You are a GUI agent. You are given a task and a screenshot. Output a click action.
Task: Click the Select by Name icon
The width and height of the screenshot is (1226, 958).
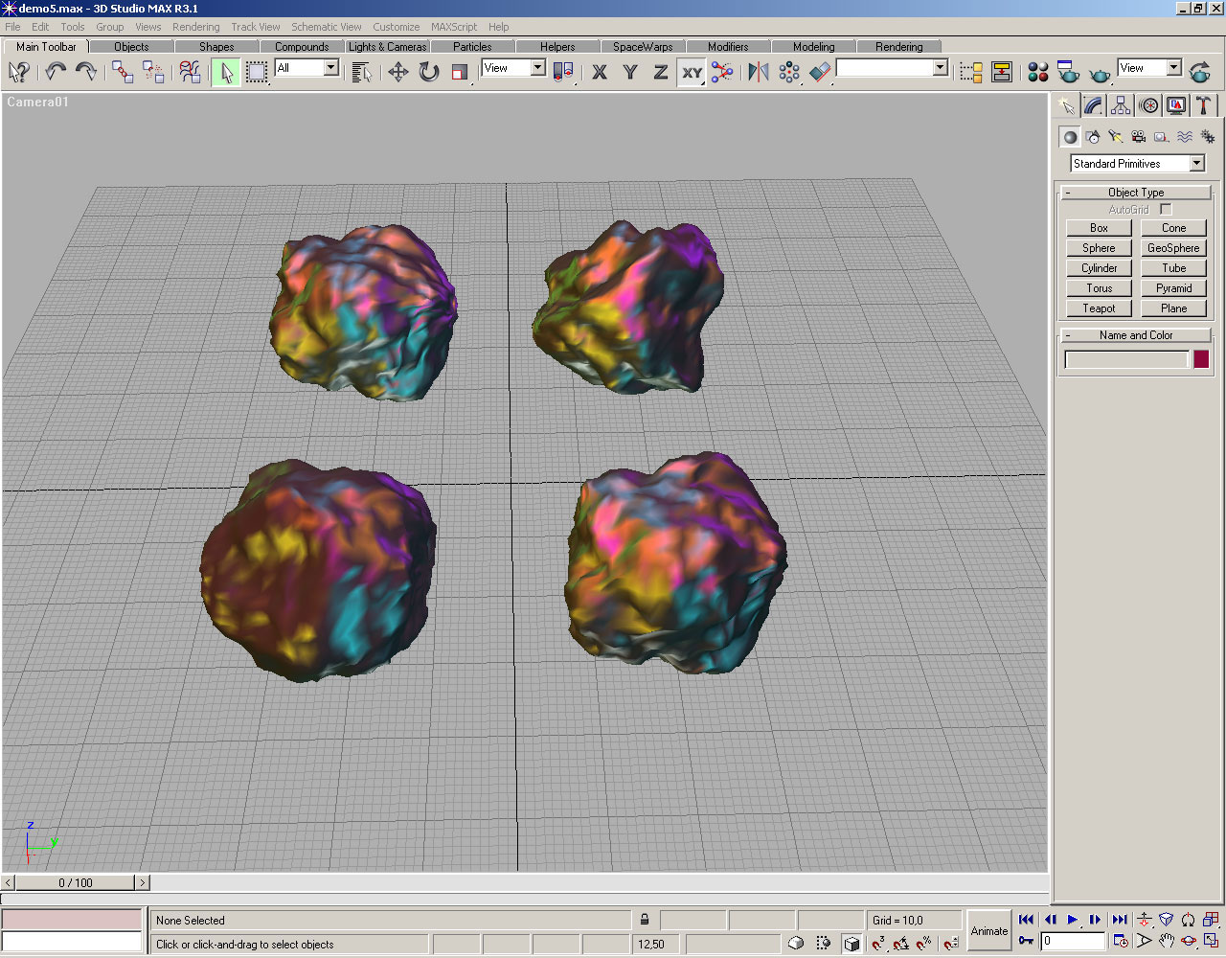coord(361,72)
